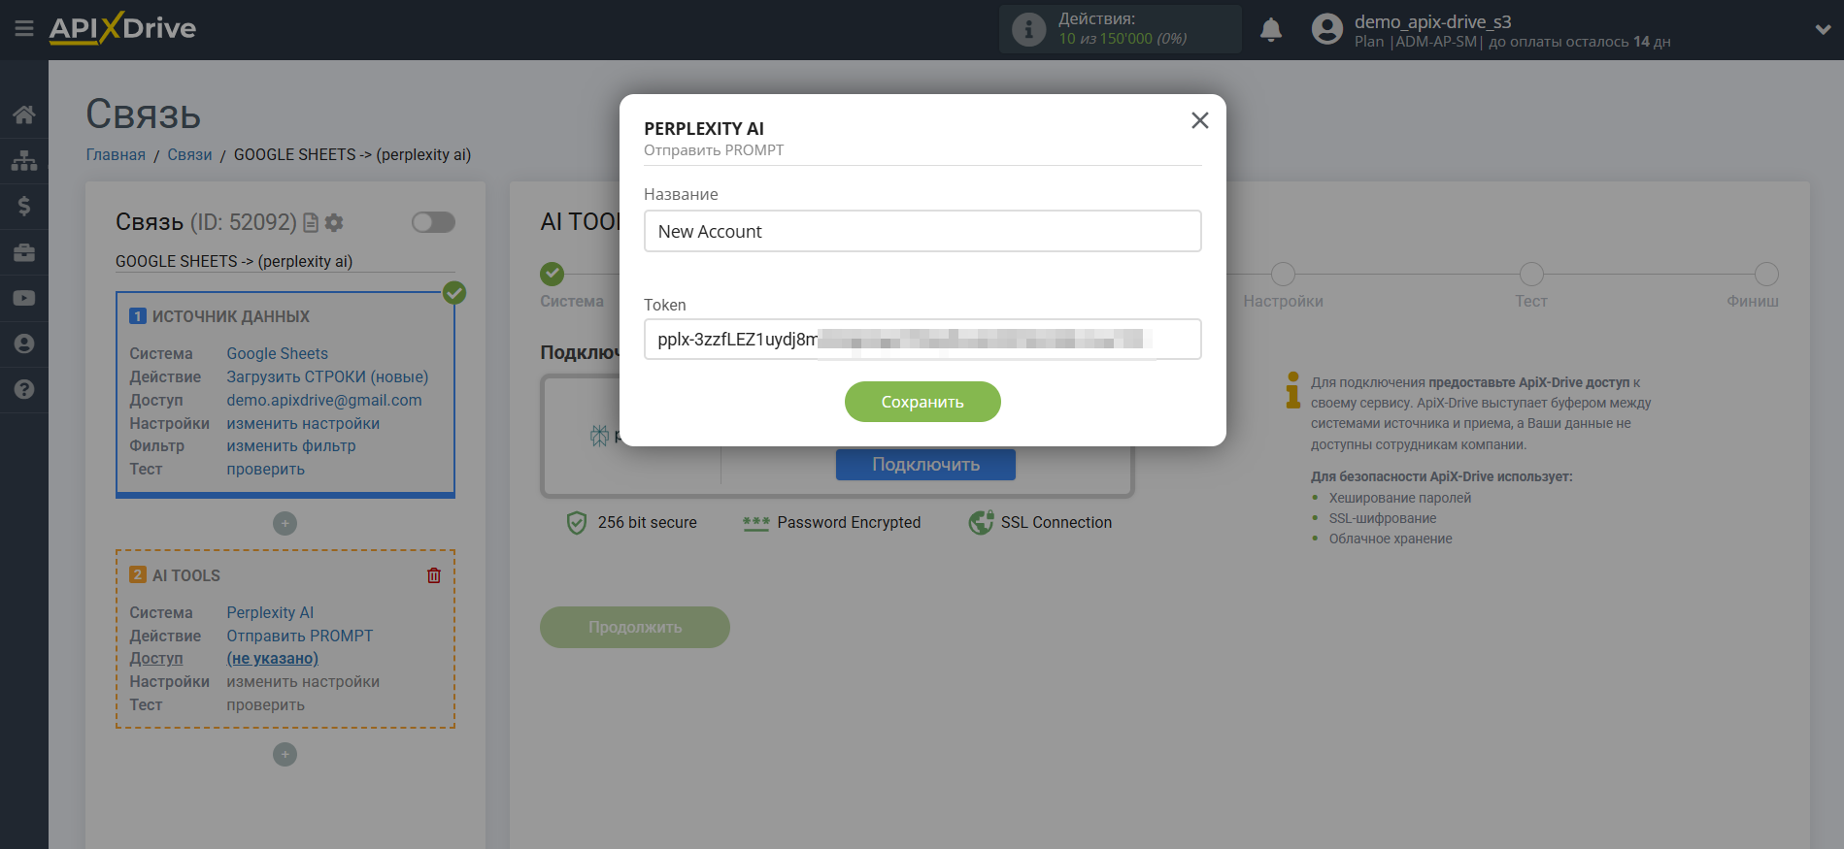Add block after AI TOOLS
This screenshot has height=849, width=1844.
pos(285,754)
